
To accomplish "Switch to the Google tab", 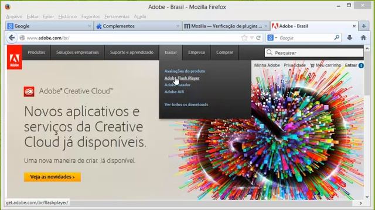I will [x=49, y=26].
